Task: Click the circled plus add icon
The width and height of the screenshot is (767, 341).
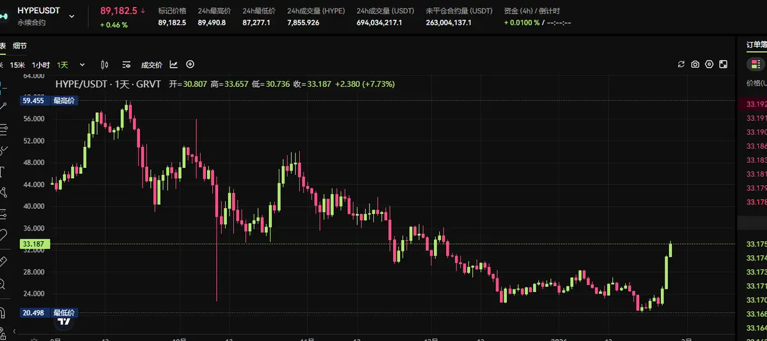Action: [190, 64]
